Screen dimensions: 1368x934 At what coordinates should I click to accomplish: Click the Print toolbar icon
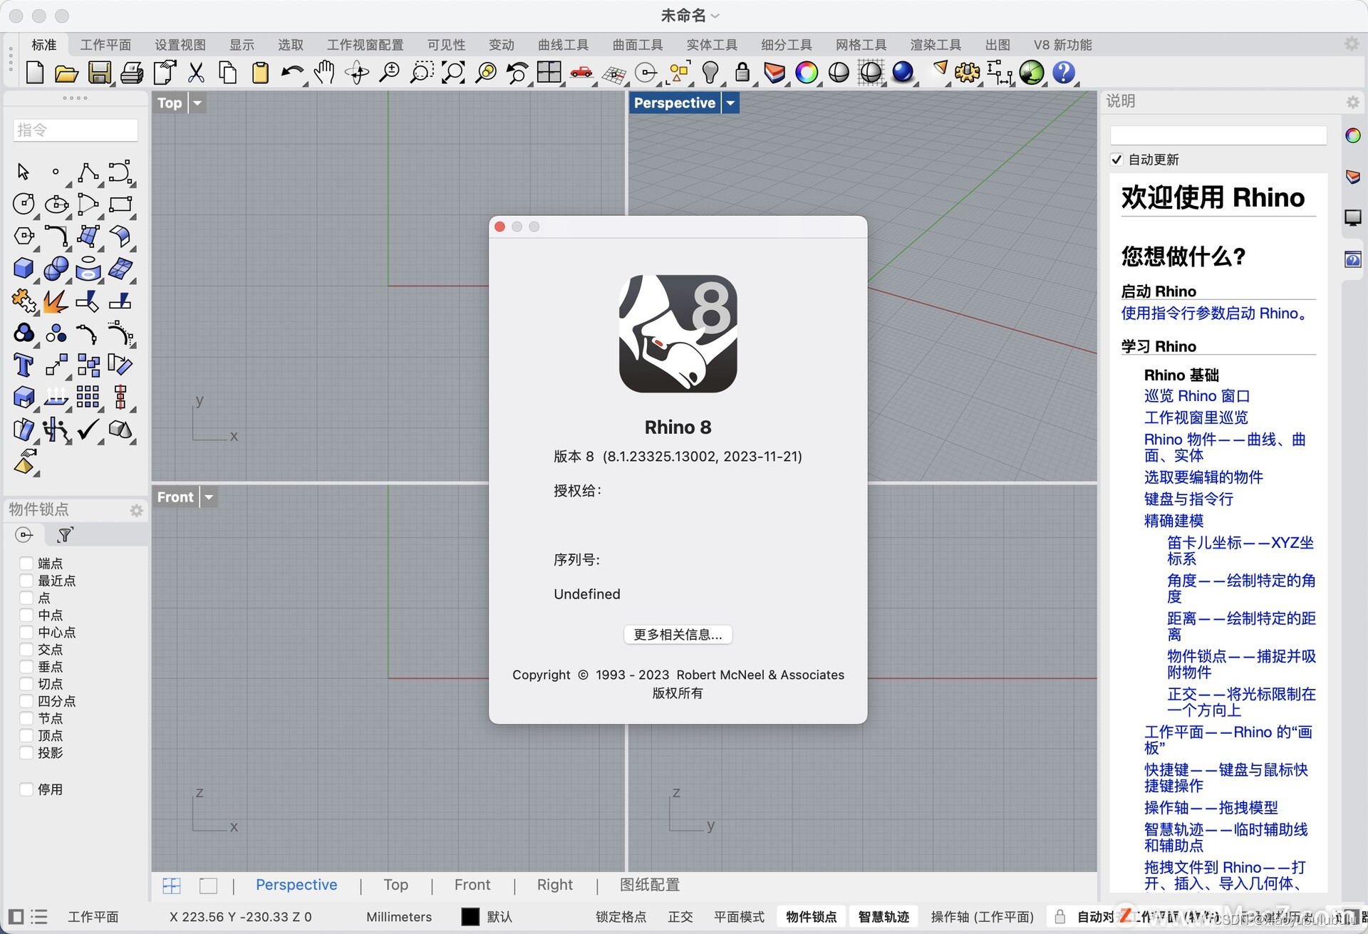coord(131,73)
